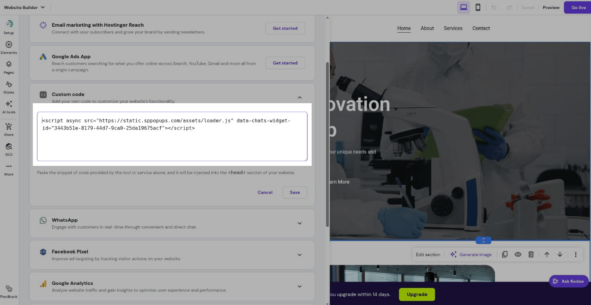This screenshot has width=591, height=305.
Task: Open the Website Builder dropdown
Action: pyautogui.click(x=24, y=7)
